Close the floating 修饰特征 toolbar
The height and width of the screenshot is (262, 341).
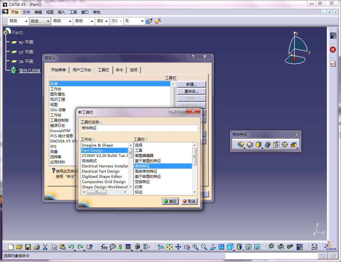point(297,135)
